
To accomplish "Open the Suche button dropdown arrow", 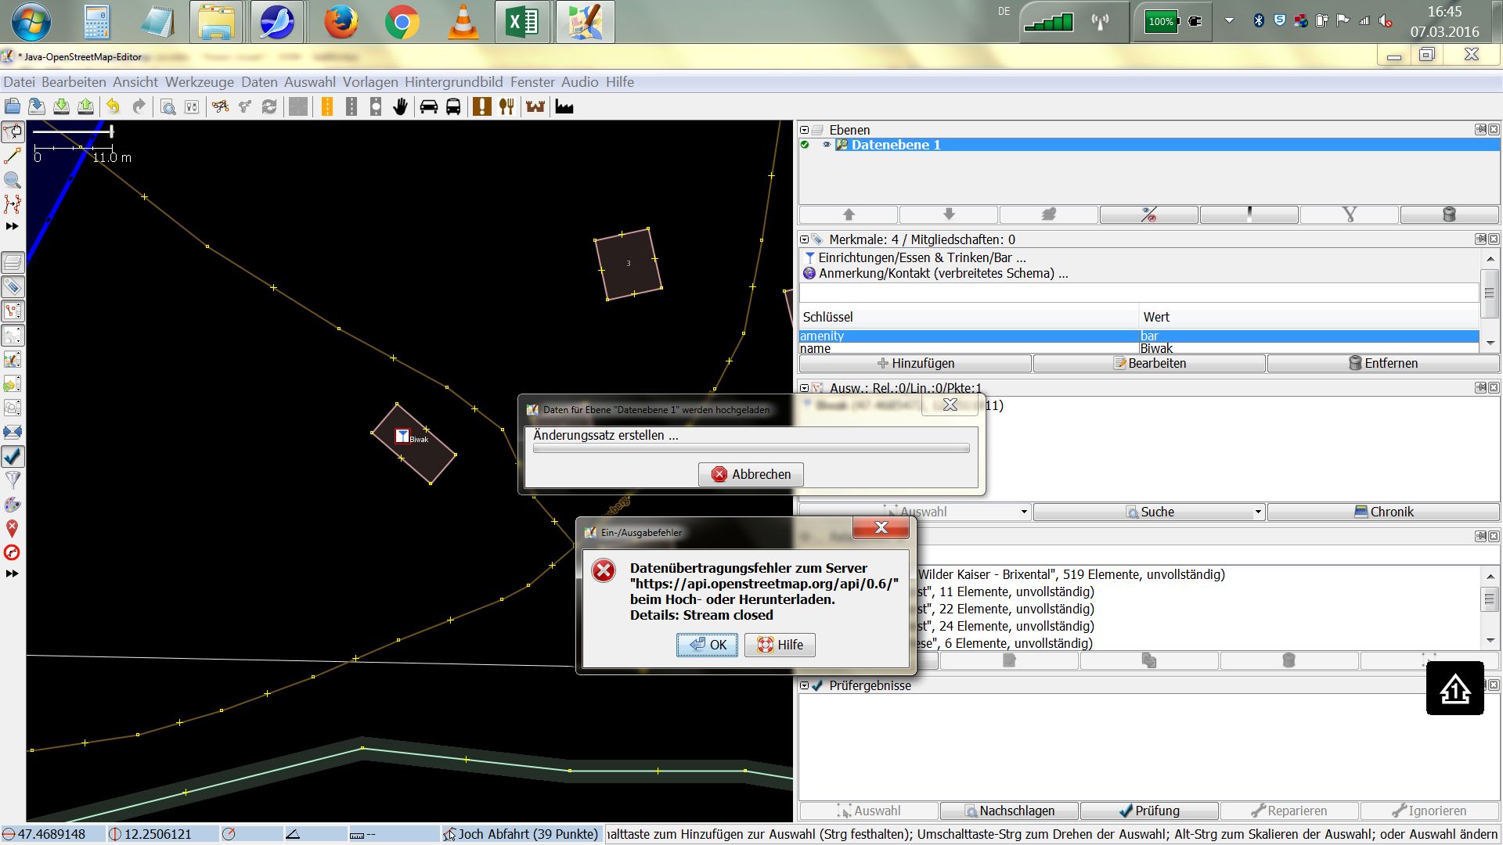I will pyautogui.click(x=1258, y=512).
